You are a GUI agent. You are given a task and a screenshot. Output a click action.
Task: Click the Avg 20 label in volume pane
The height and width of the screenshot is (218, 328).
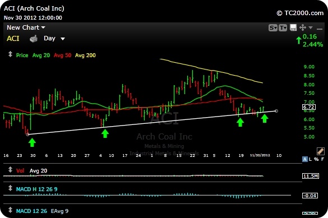(39, 171)
